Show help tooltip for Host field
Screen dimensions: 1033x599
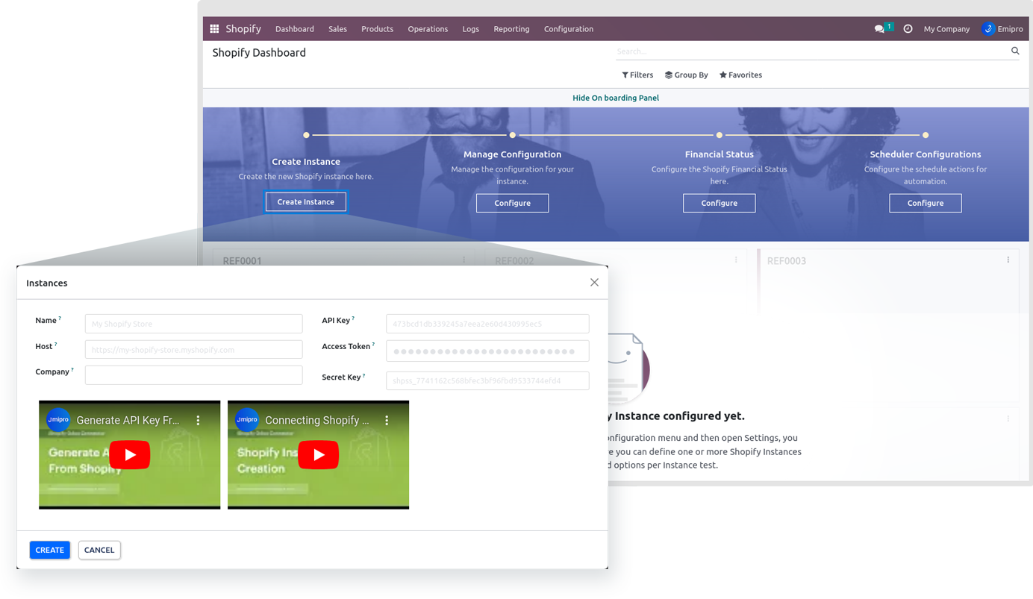[x=56, y=344]
